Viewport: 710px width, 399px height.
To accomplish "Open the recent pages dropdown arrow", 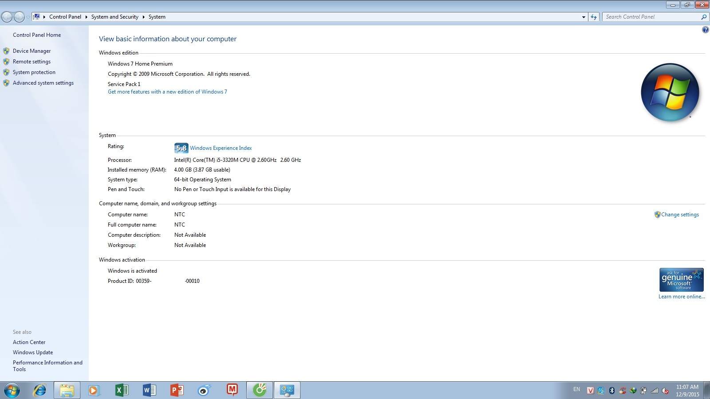I will click(x=28, y=17).
